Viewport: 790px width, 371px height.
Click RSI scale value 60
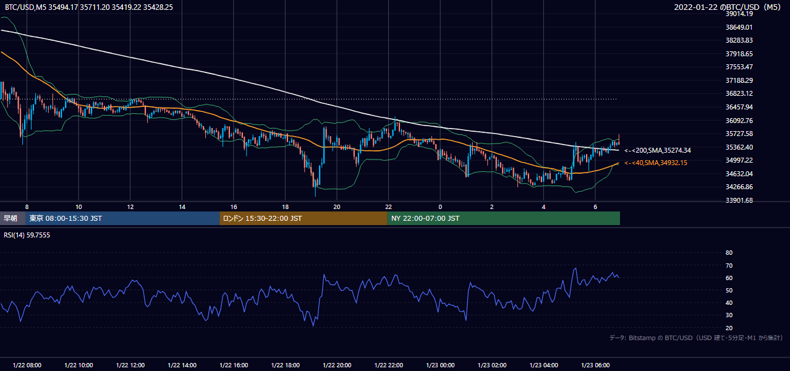729,278
